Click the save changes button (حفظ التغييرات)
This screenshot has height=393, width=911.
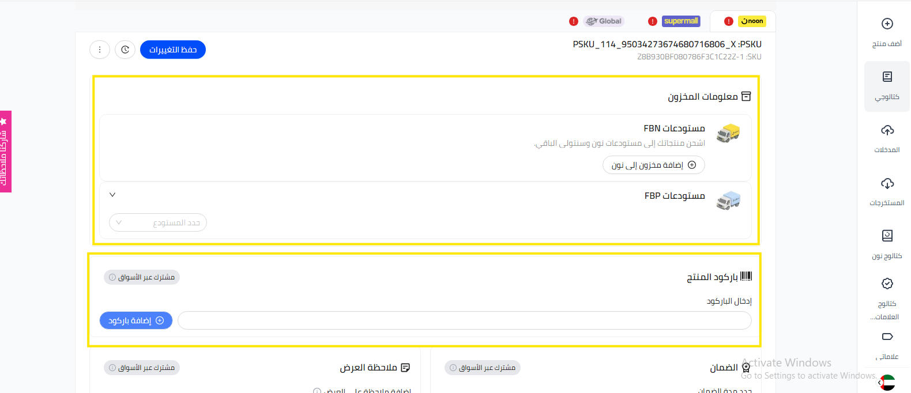[x=173, y=50]
